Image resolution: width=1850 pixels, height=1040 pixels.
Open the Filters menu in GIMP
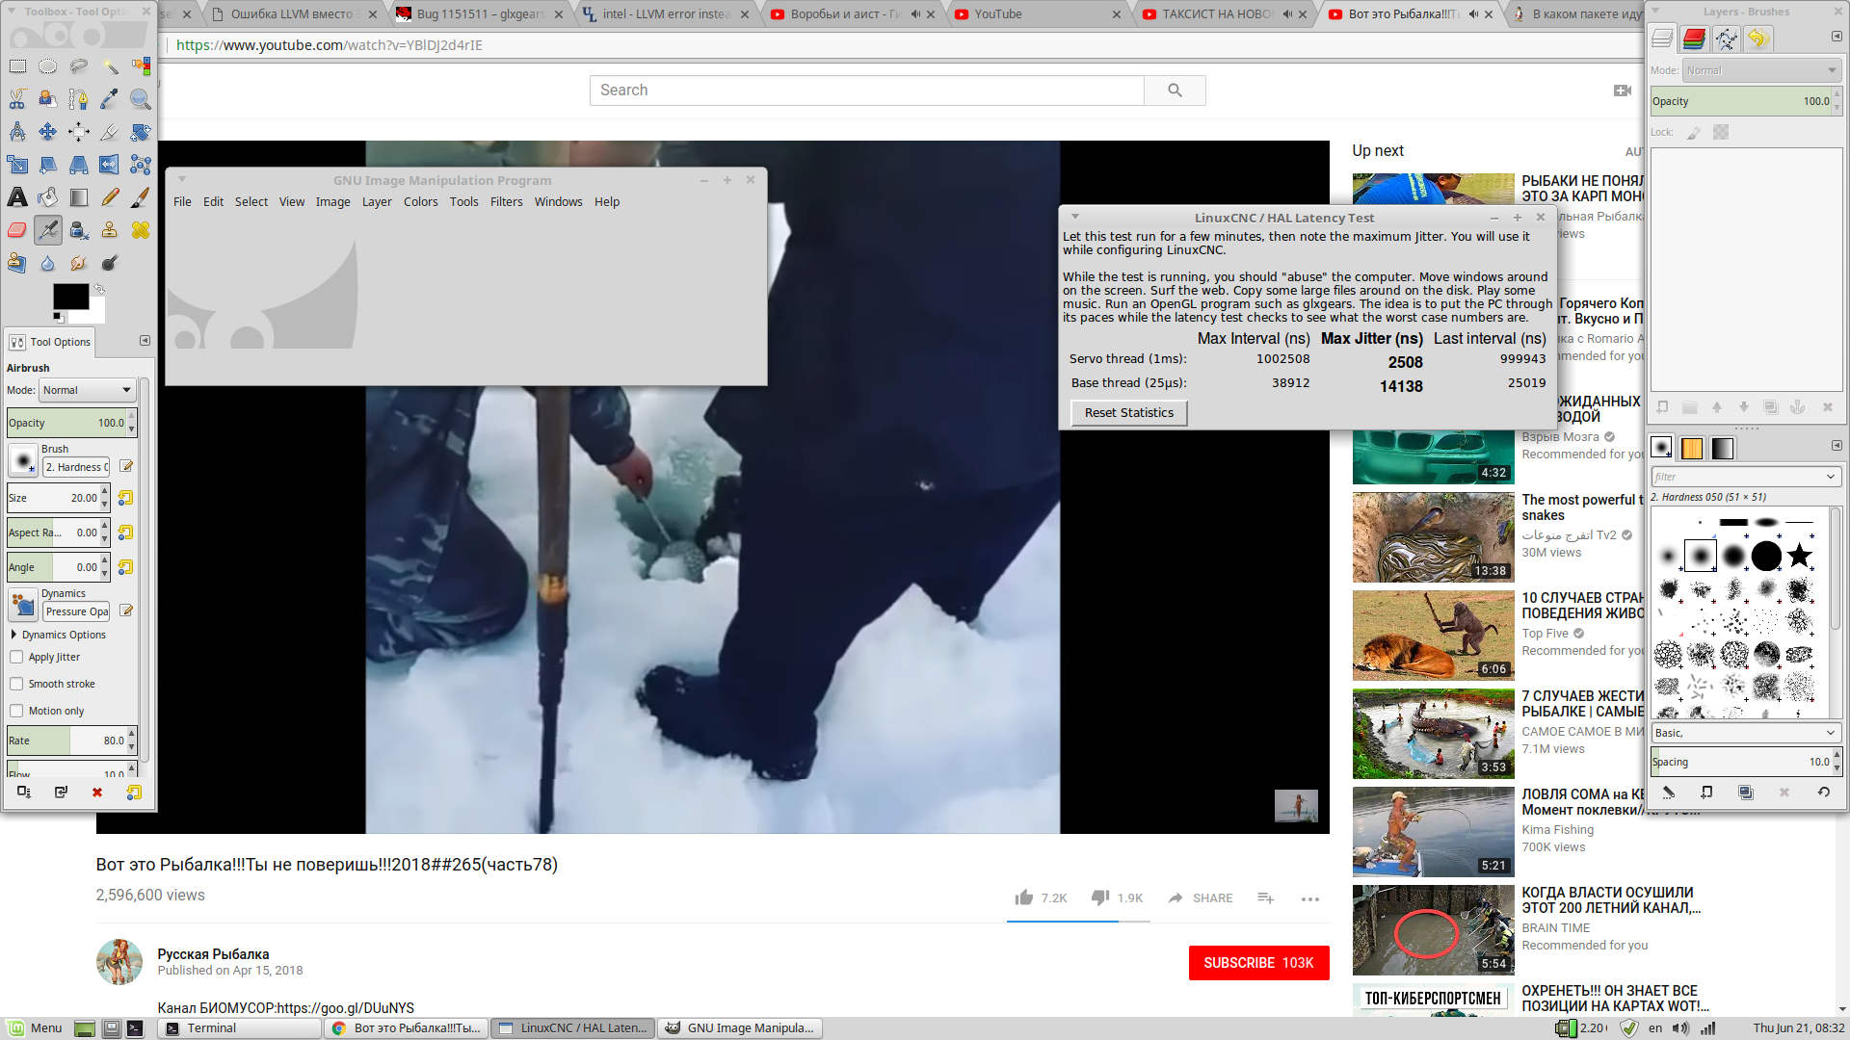tap(506, 202)
